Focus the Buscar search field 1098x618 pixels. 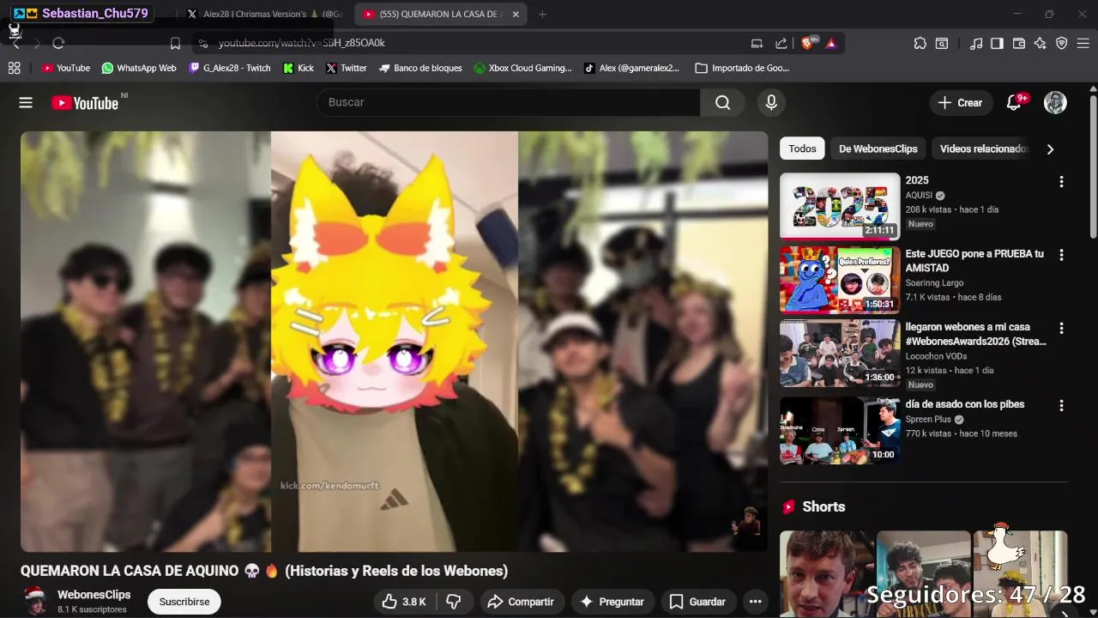tap(509, 103)
